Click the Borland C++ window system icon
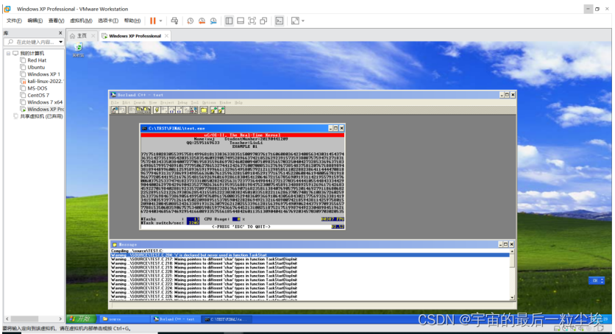The height and width of the screenshot is (334, 615). pos(113,95)
